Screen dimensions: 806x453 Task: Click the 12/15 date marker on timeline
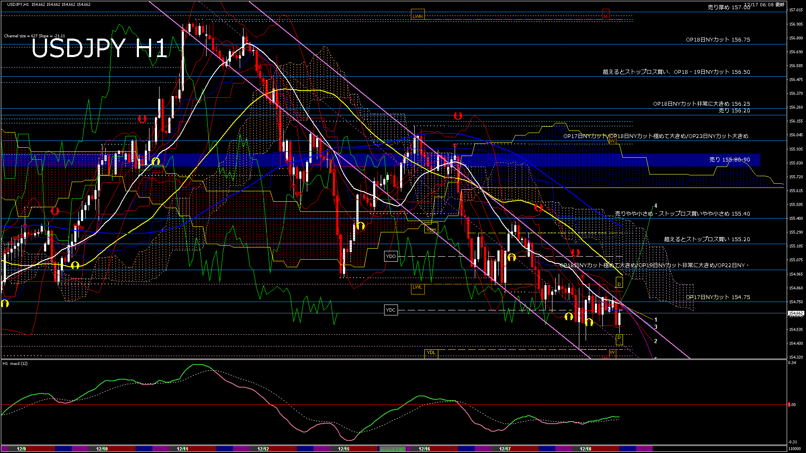coord(343,449)
